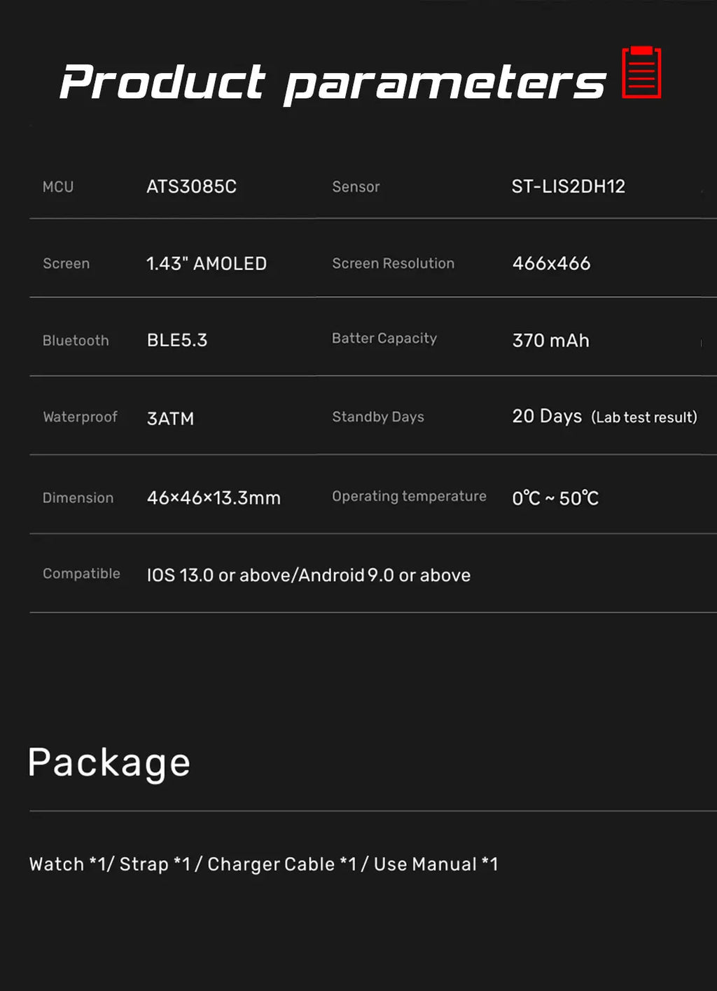Image resolution: width=717 pixels, height=991 pixels.
Task: Select the ATS3085C MCU value
Action: click(x=191, y=186)
